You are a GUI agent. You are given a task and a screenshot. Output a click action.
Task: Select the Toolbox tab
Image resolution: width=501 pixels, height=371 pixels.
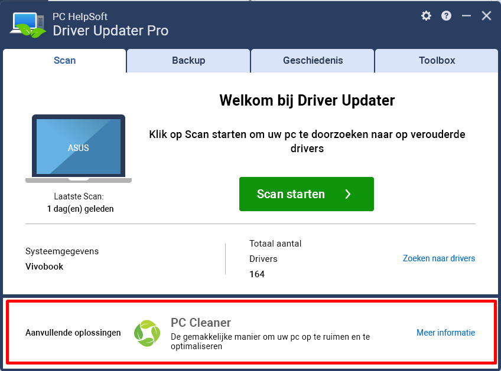pyautogui.click(x=437, y=61)
